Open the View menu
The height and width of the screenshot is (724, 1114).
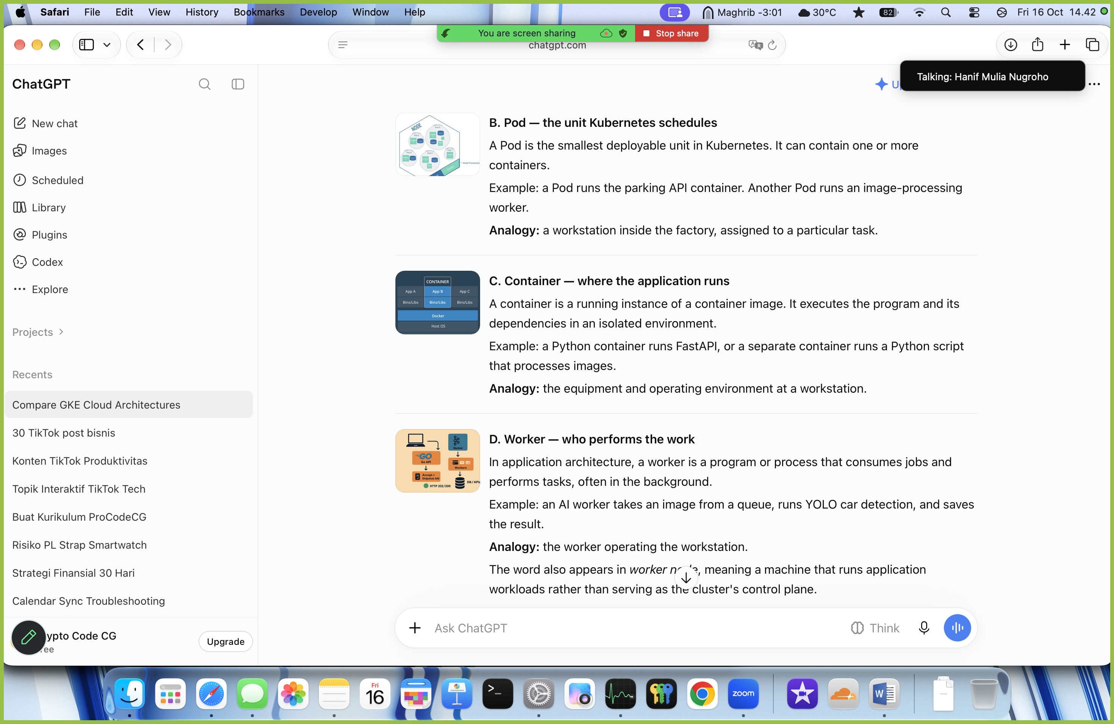click(159, 12)
